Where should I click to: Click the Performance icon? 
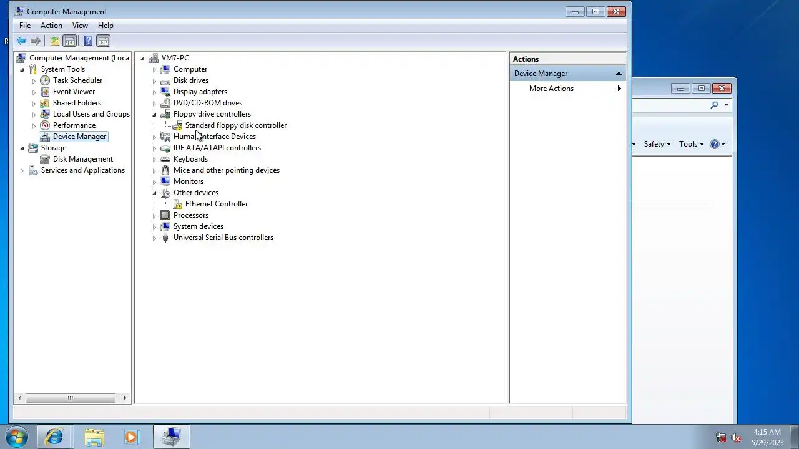point(45,125)
